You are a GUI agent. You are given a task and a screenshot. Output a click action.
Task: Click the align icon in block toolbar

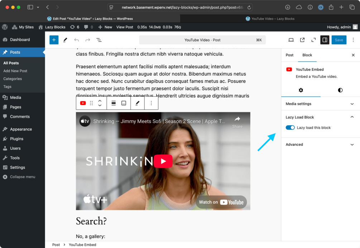tap(114, 103)
